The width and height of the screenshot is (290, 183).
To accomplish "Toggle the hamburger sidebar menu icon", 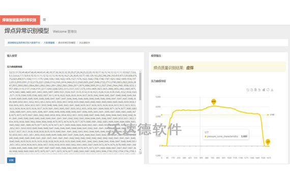I will 44,20.
